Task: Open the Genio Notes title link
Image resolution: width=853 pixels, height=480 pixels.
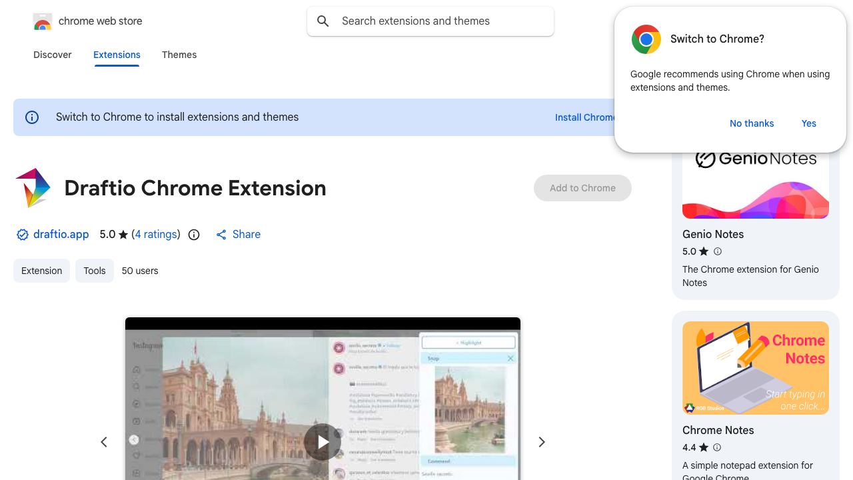Action: (x=713, y=234)
